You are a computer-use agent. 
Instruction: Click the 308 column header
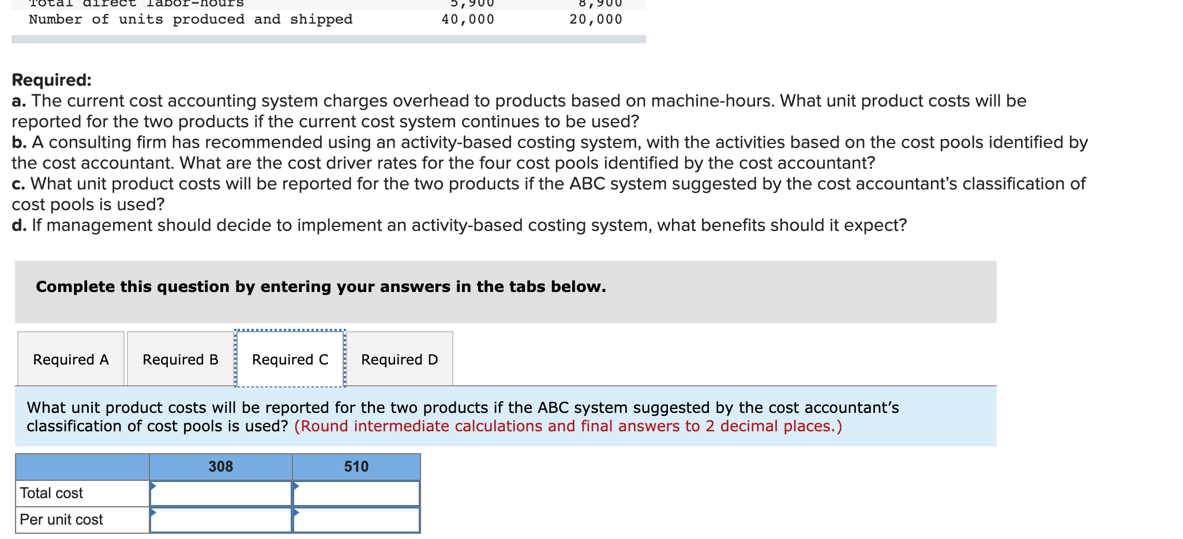pos(220,466)
